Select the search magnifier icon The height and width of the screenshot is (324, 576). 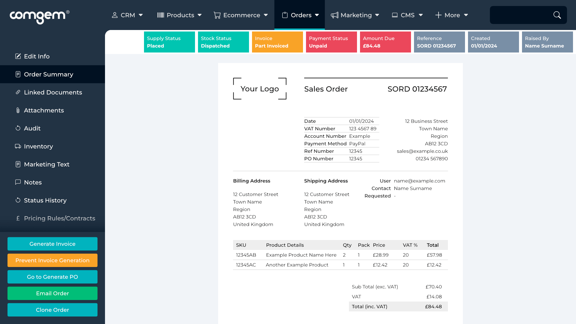[x=557, y=15]
